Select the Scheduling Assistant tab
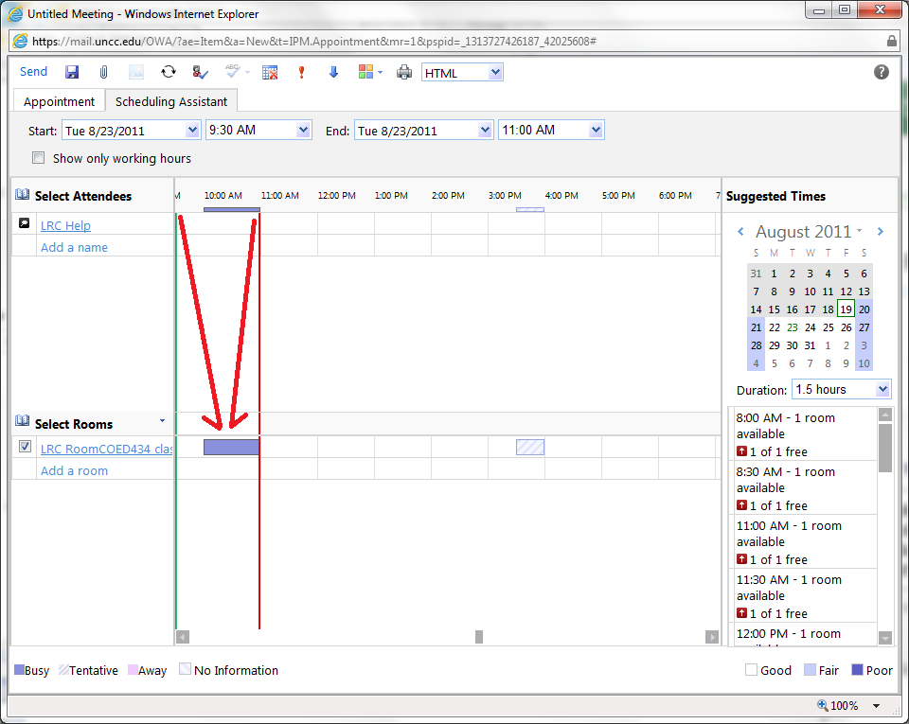The height and width of the screenshot is (724, 909). pyautogui.click(x=171, y=101)
